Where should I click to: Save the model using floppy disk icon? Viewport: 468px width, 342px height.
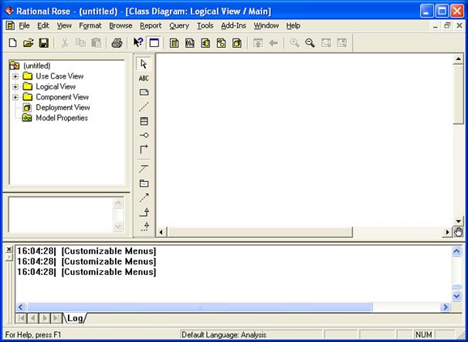pos(44,43)
